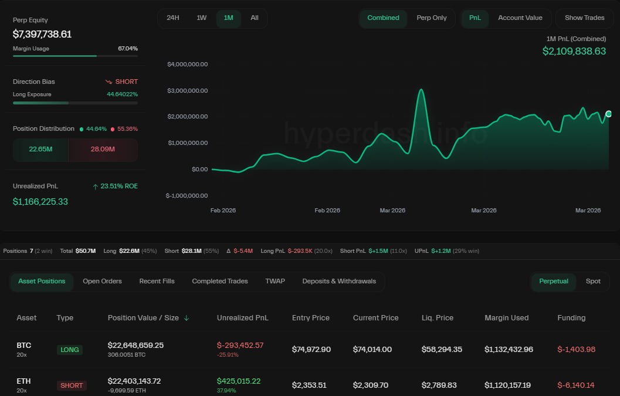
Task: Click the sort arrow on Position Value / Size
Action: click(x=187, y=318)
